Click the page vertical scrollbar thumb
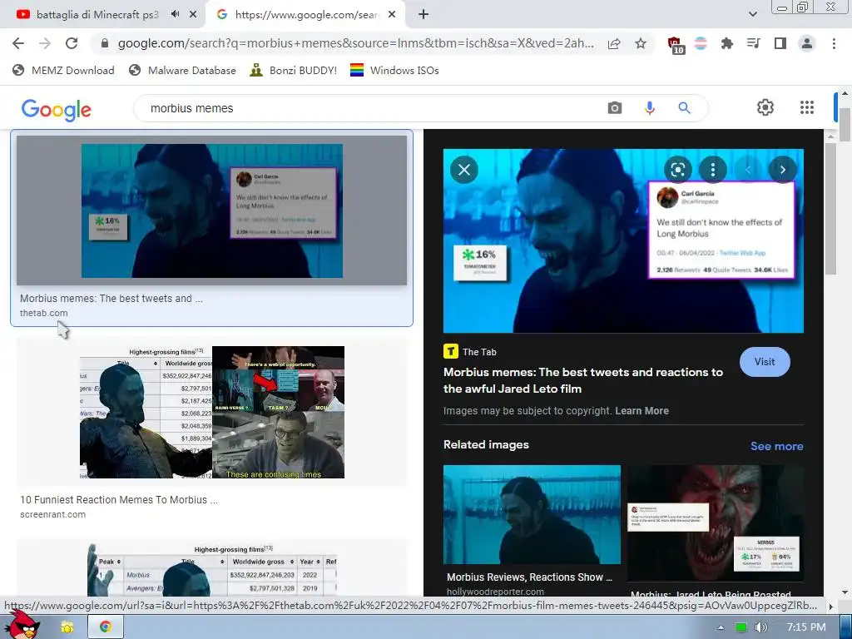Image resolution: width=852 pixels, height=639 pixels. [845, 125]
